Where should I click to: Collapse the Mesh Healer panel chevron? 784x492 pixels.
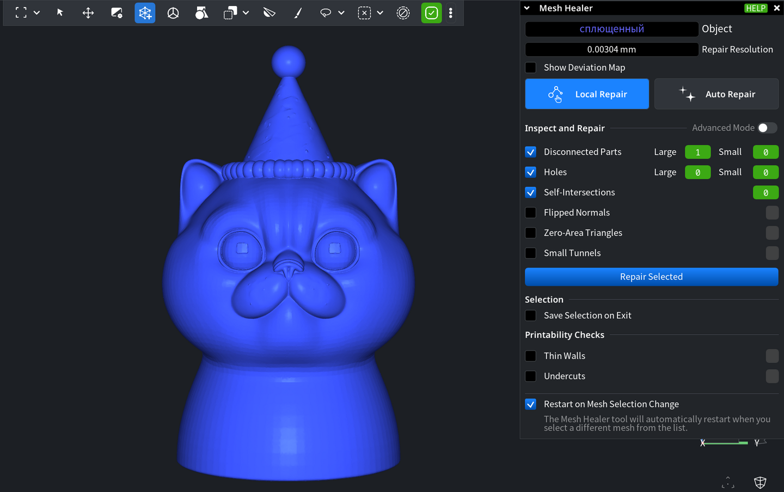[527, 8]
